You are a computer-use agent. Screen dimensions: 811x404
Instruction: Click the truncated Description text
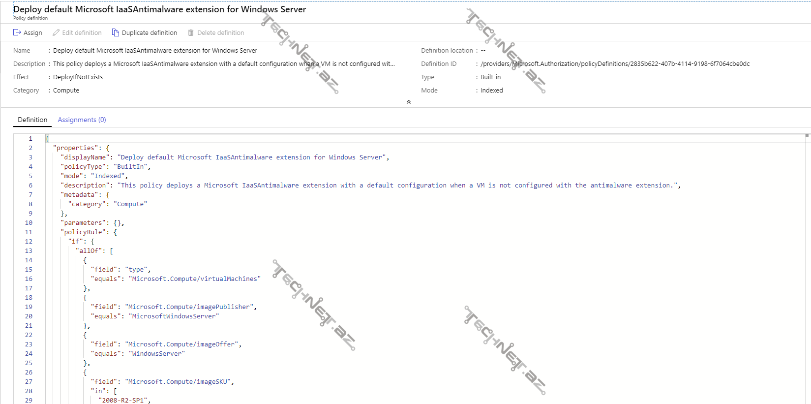click(224, 64)
